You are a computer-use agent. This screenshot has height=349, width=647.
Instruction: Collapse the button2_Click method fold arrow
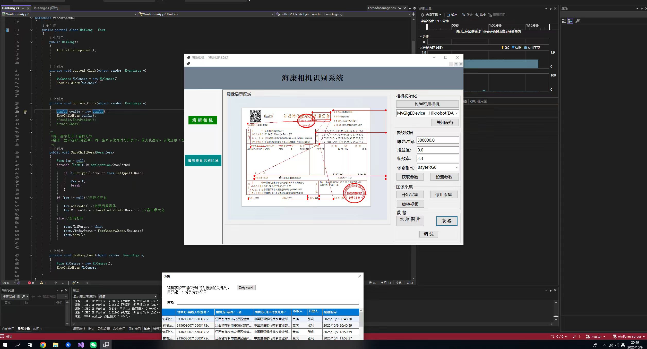pos(31,104)
